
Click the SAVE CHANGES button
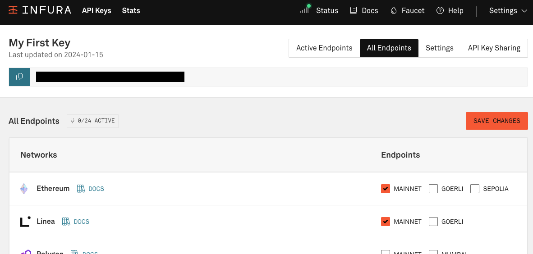496,121
